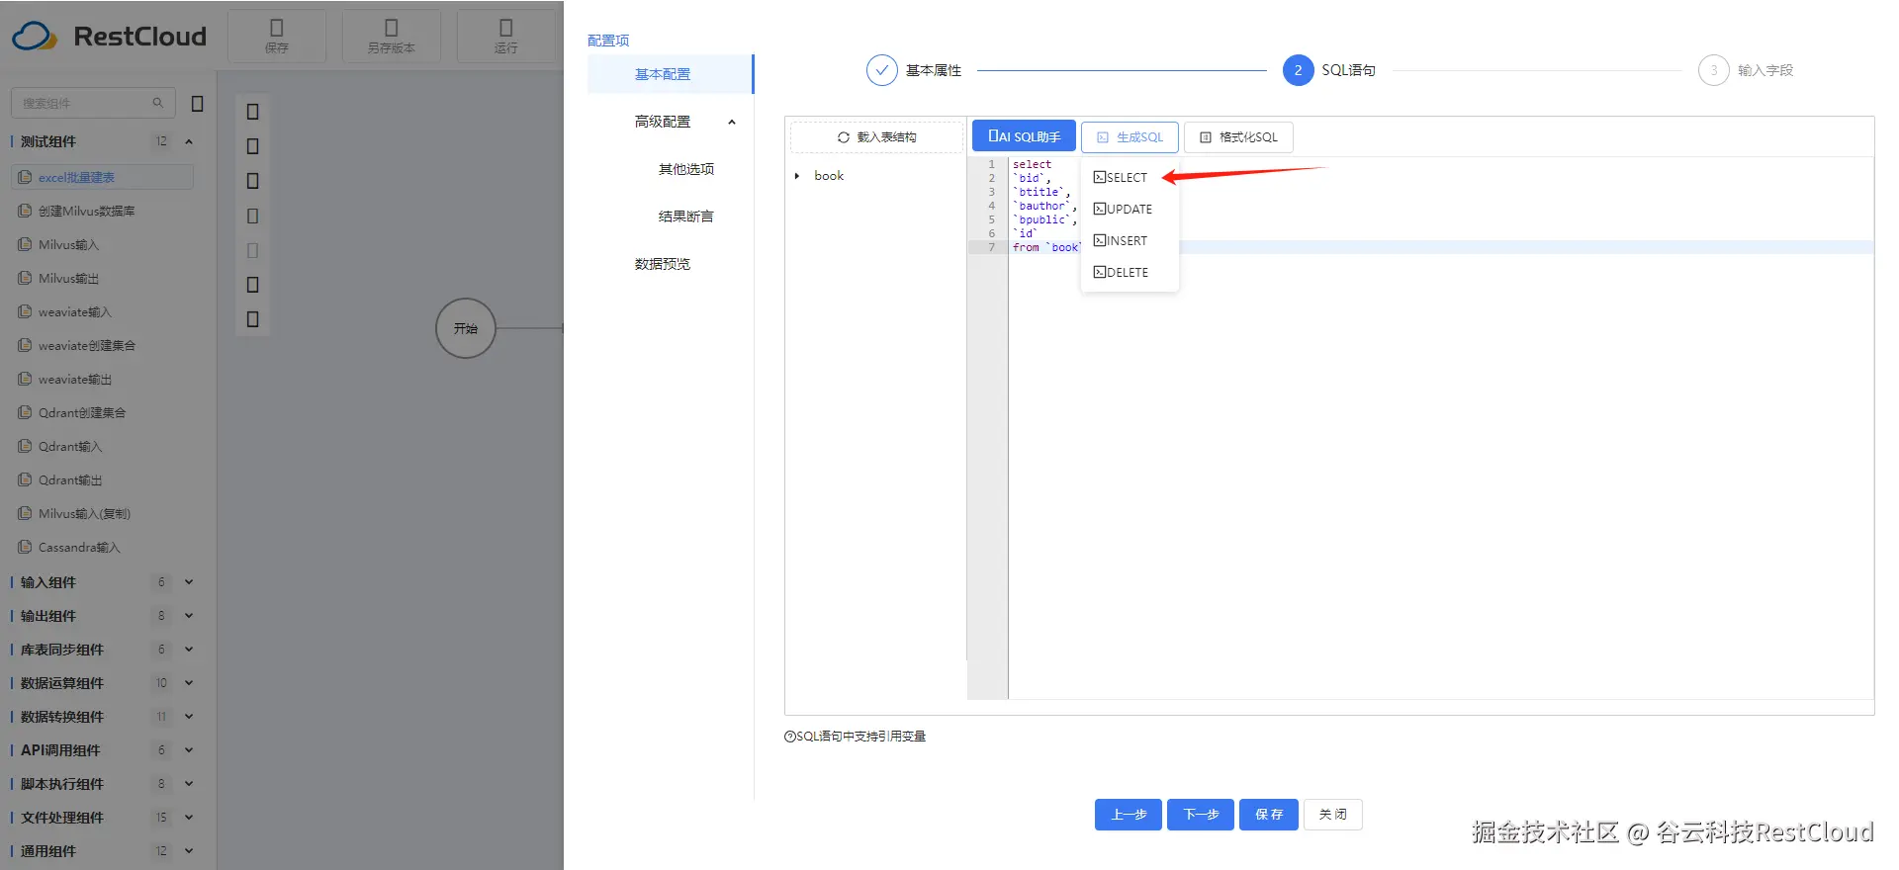Open the 其他选项 section

coord(685,169)
